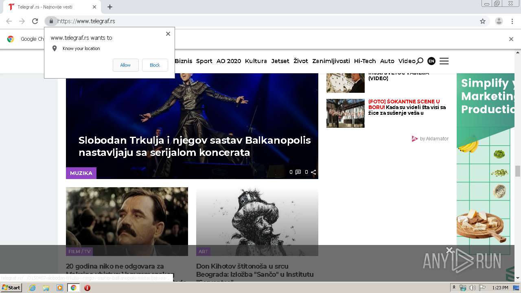Viewport: 521px width, 293px height.
Task: Open the Jetset section
Action: [280, 61]
